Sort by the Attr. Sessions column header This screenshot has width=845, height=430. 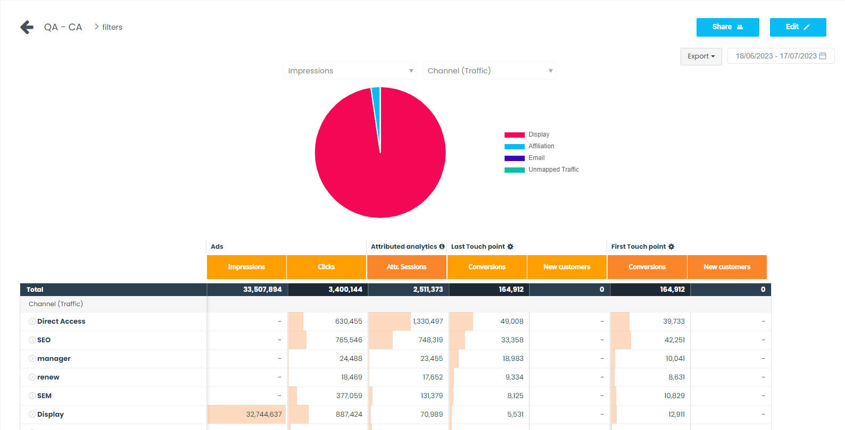click(x=407, y=267)
